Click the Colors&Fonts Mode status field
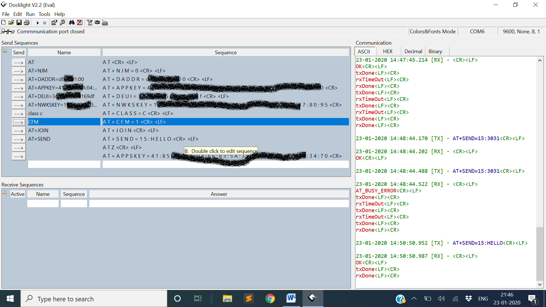Screen dimensions: 546x307 coord(433,31)
